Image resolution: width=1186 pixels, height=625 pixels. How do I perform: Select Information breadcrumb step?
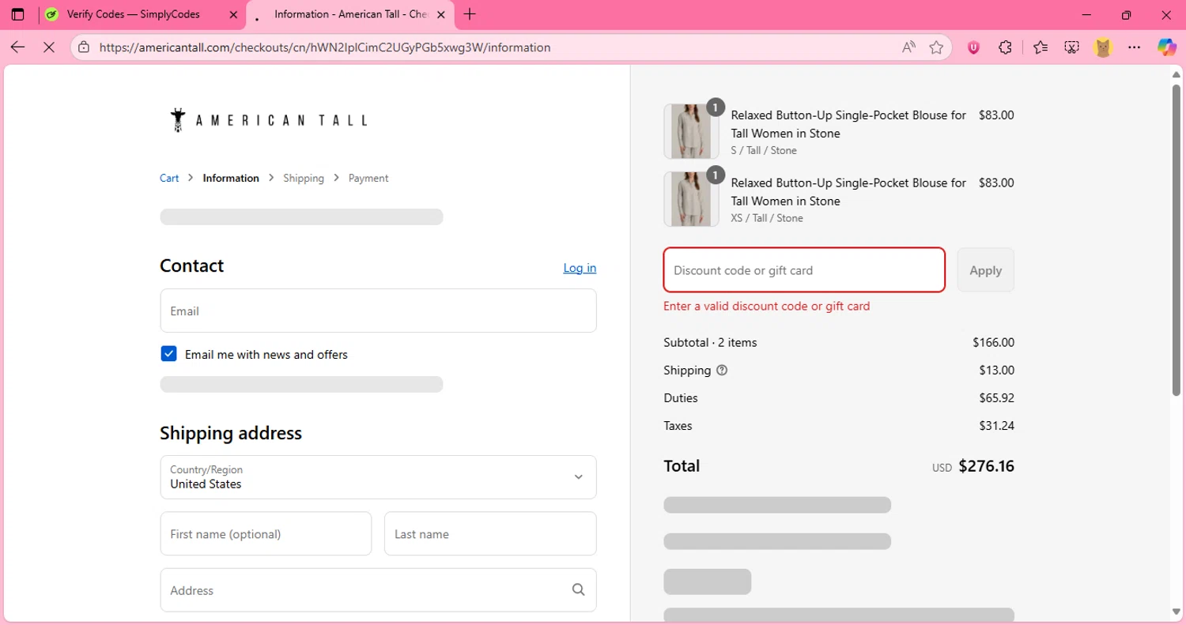click(x=231, y=178)
